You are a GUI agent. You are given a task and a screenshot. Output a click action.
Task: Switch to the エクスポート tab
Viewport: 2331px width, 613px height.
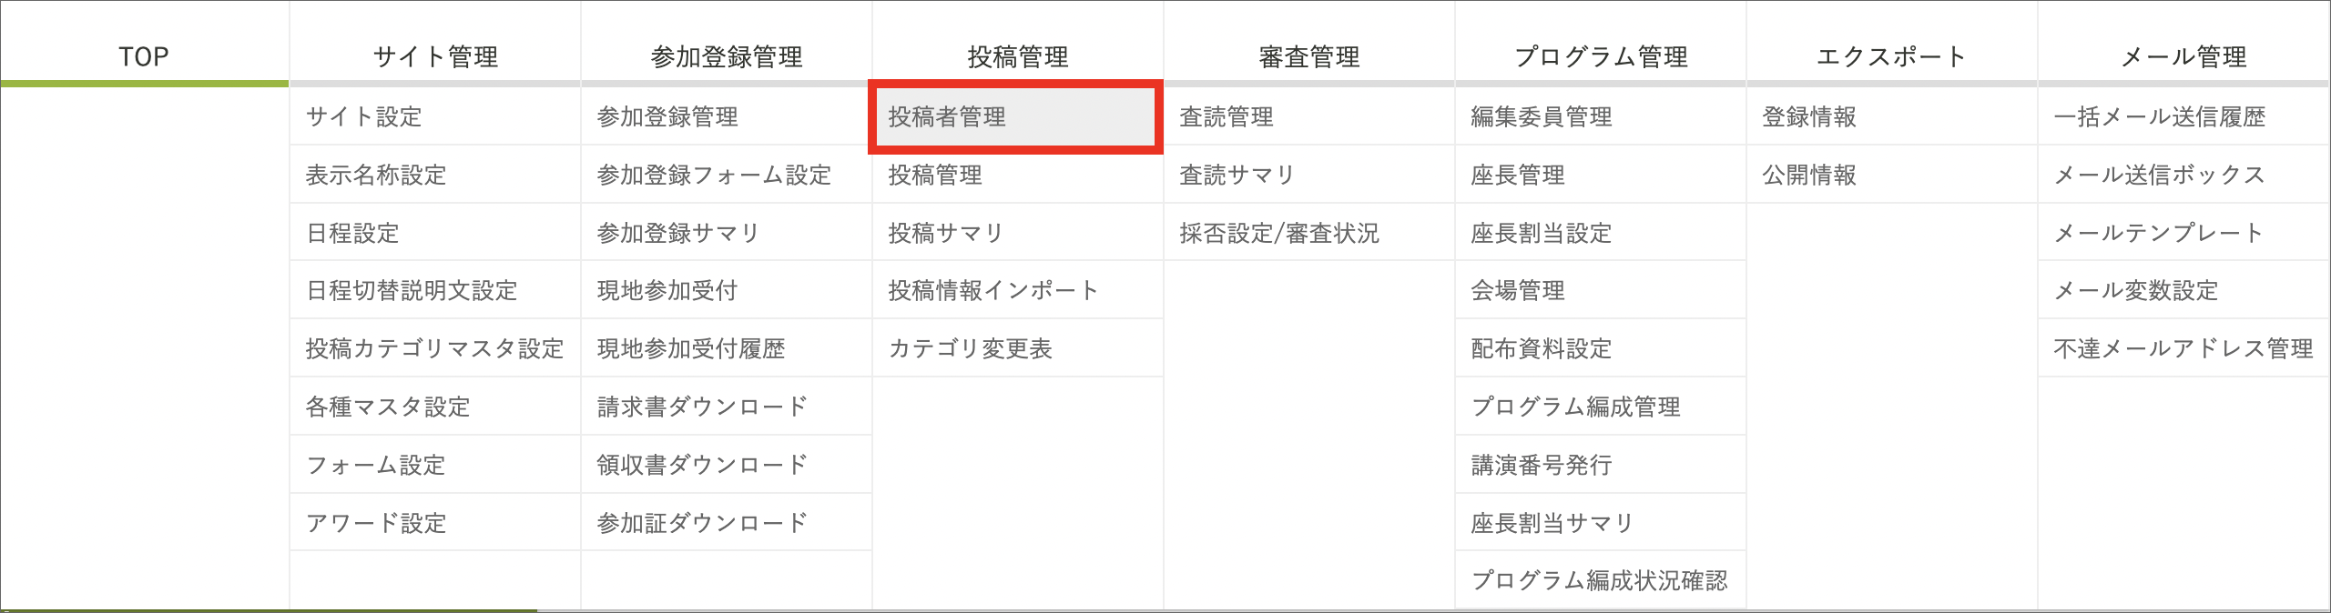click(1891, 56)
